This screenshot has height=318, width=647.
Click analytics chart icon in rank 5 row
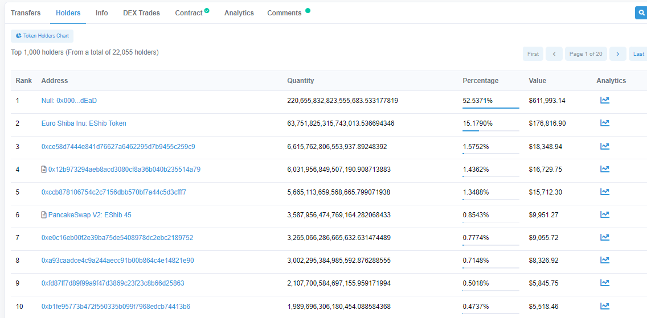604,192
